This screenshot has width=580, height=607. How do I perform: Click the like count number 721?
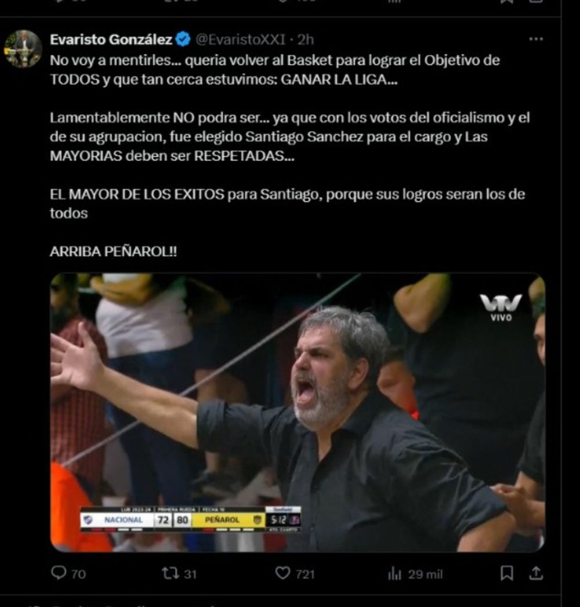[x=305, y=574]
